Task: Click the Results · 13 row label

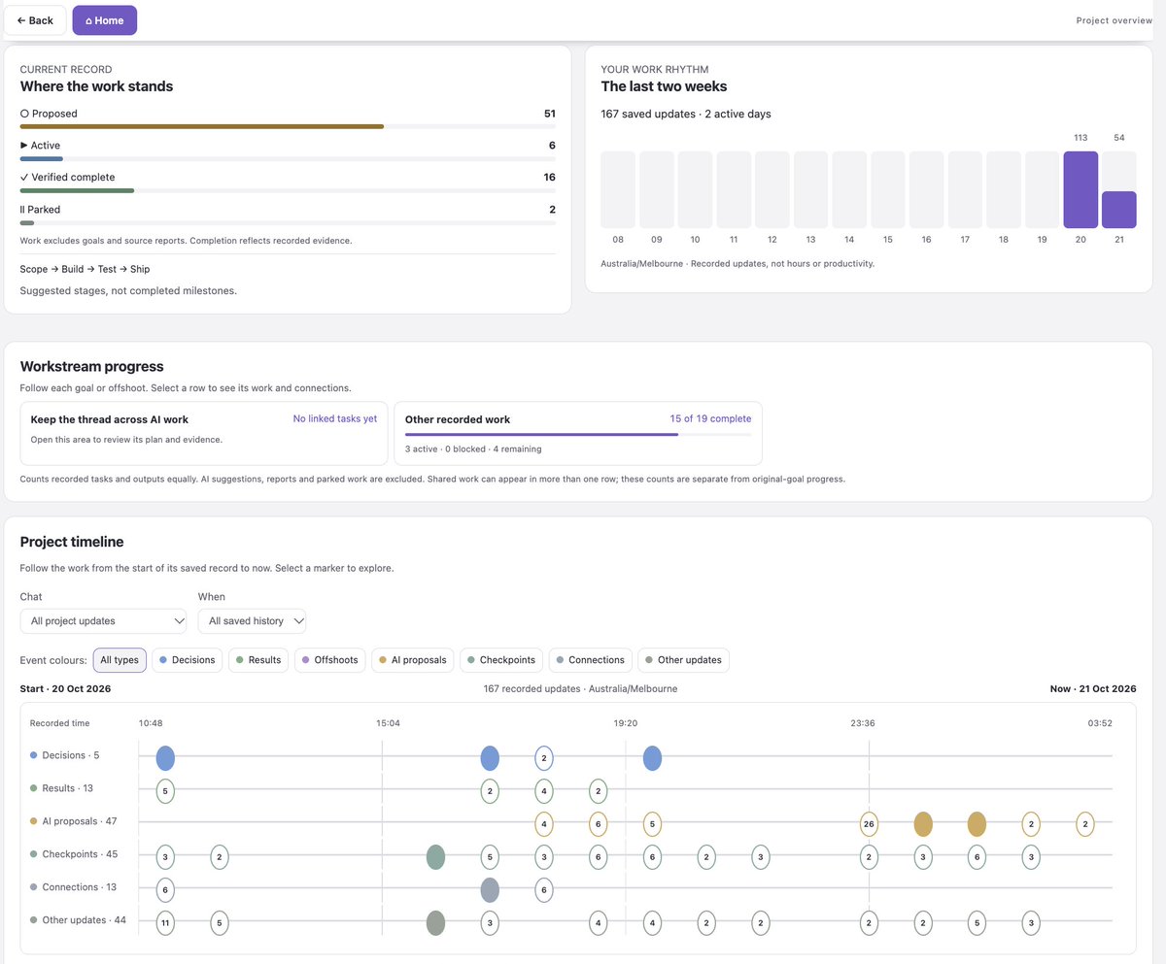Action: [62, 788]
